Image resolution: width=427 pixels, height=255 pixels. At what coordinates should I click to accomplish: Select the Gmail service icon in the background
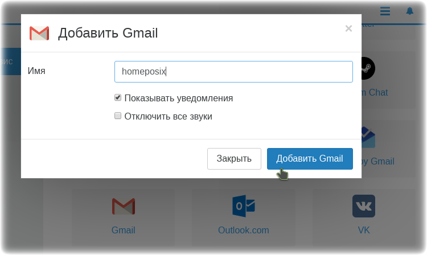124,206
